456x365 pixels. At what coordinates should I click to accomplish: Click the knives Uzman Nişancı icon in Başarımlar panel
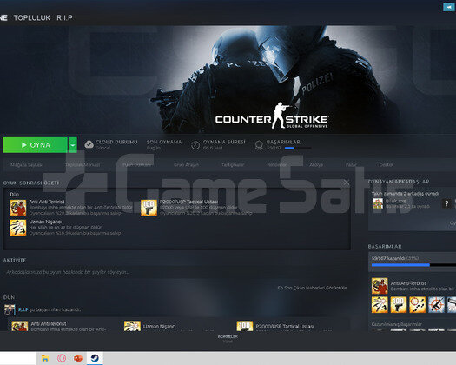coord(380,305)
